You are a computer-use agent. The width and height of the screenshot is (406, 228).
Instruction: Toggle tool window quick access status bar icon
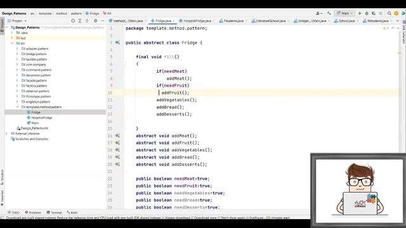(x=3, y=218)
